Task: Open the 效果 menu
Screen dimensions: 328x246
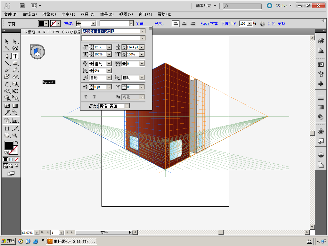Action: pyautogui.click(x=107, y=14)
